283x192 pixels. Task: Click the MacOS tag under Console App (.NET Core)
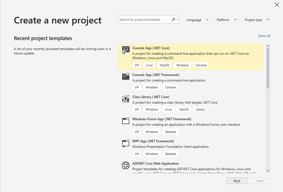point(164,65)
